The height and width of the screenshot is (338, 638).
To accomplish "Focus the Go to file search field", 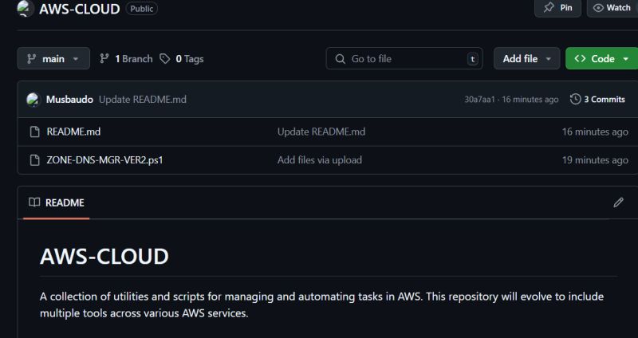I will (x=404, y=58).
